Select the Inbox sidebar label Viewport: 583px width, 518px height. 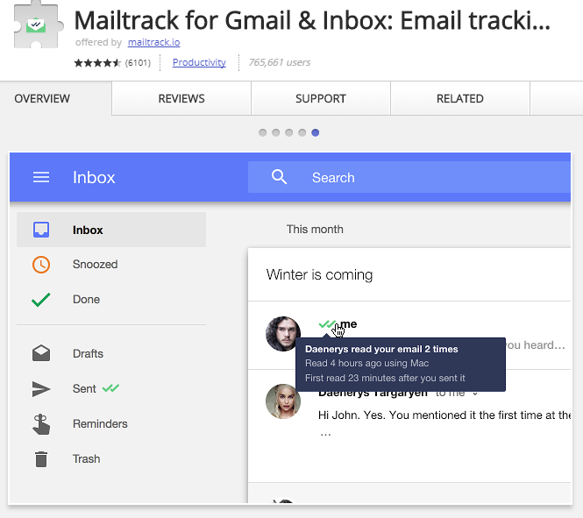click(88, 230)
